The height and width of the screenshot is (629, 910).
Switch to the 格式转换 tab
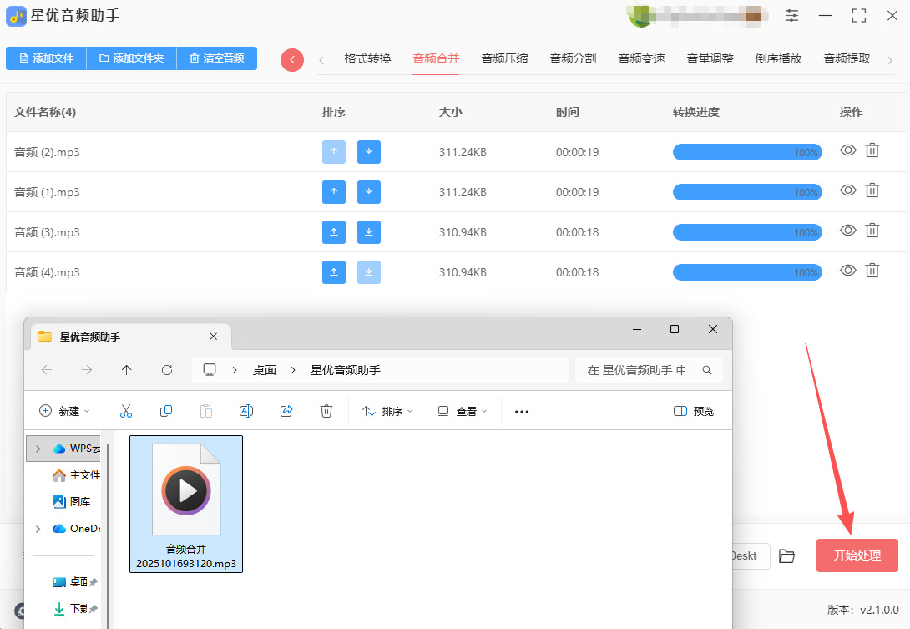point(367,58)
